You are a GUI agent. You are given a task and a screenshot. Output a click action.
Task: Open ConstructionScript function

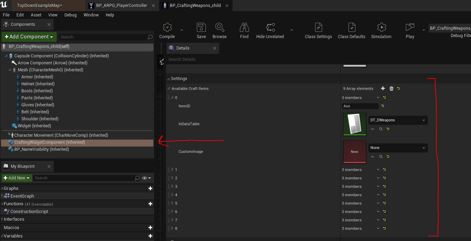(29, 211)
